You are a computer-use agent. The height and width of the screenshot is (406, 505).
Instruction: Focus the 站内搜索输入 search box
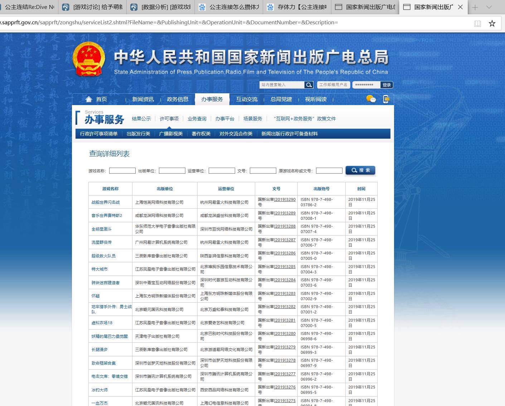point(282,85)
